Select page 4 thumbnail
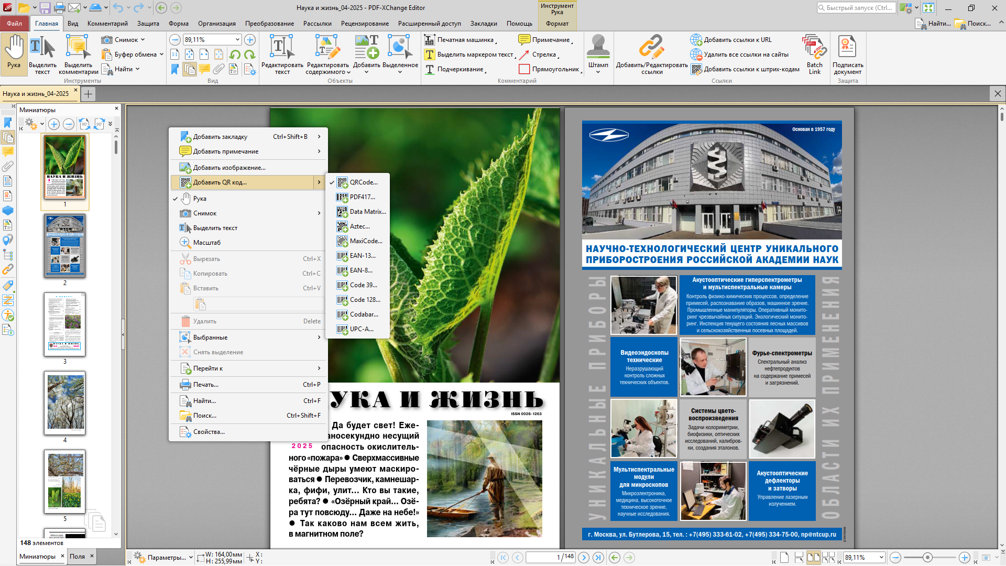Image resolution: width=1006 pixels, height=566 pixels. tap(65, 403)
